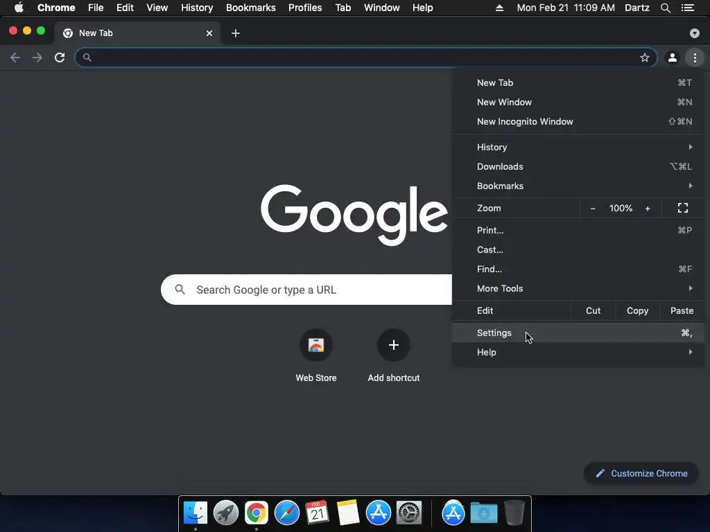This screenshot has height=532, width=710.
Task: Open Safari from the dock
Action: pyautogui.click(x=287, y=513)
